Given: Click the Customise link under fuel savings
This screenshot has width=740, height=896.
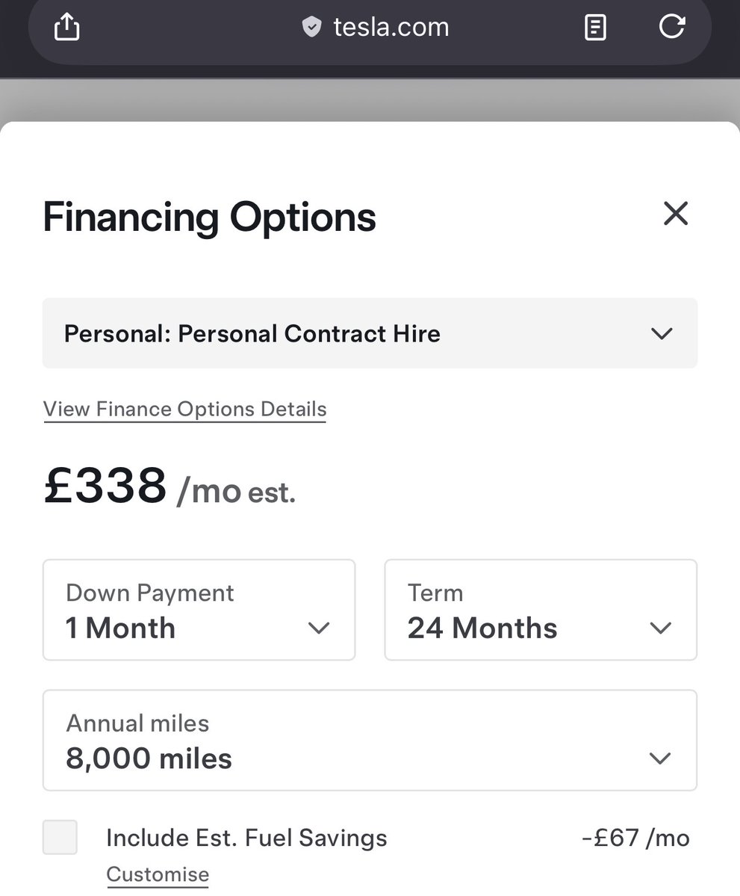Looking at the screenshot, I should click(x=158, y=874).
